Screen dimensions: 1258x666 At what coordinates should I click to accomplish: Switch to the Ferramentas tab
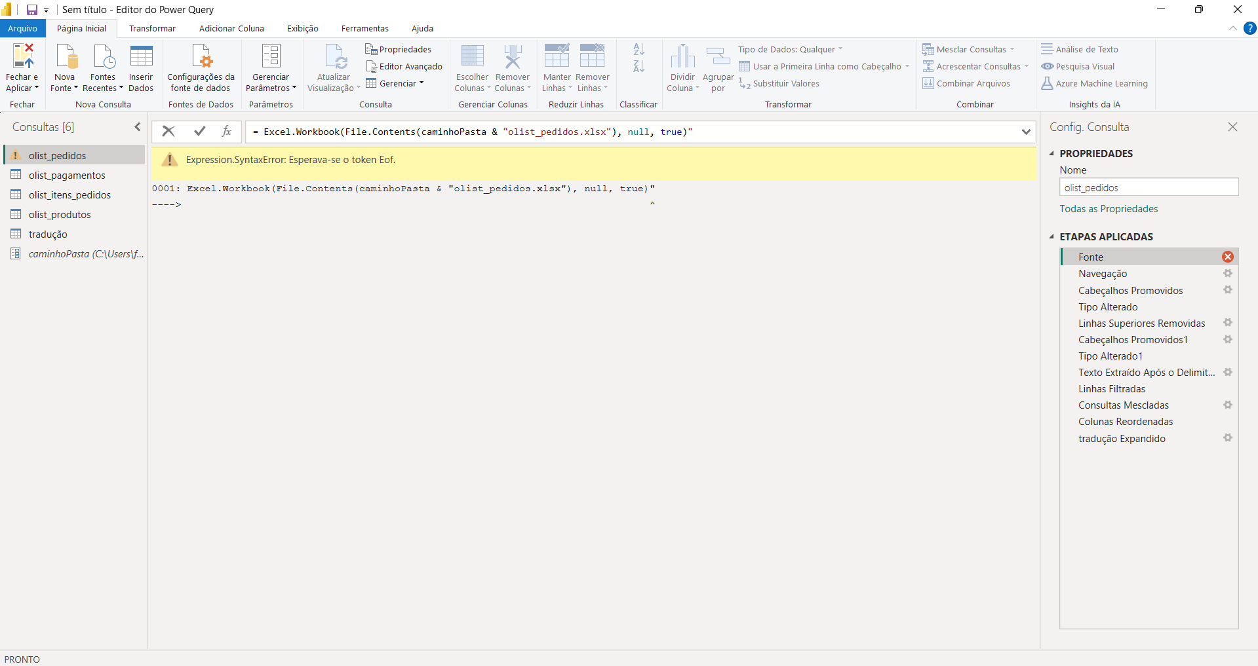pos(364,28)
